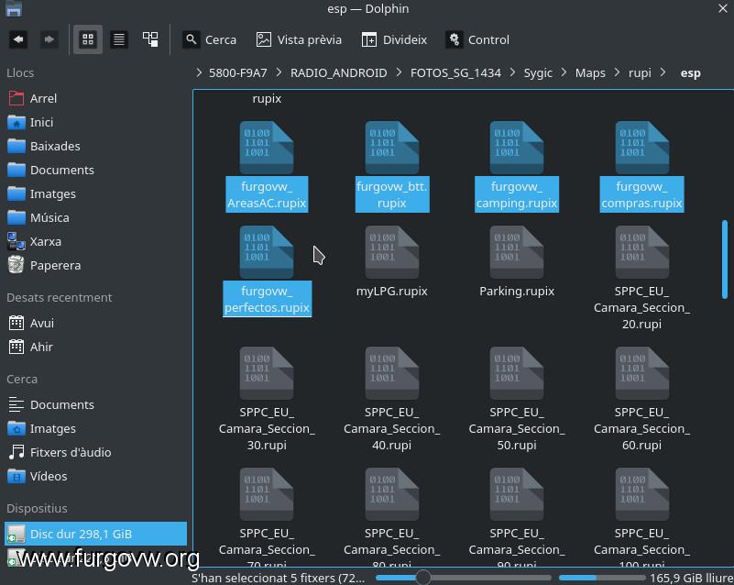Click the free disk space bar

[601, 578]
